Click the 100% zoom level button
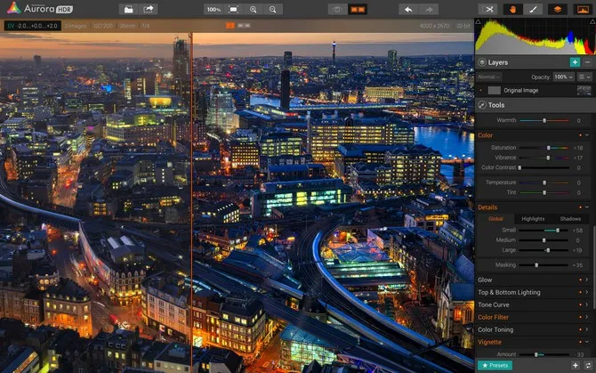This screenshot has height=373, width=596. (213, 9)
